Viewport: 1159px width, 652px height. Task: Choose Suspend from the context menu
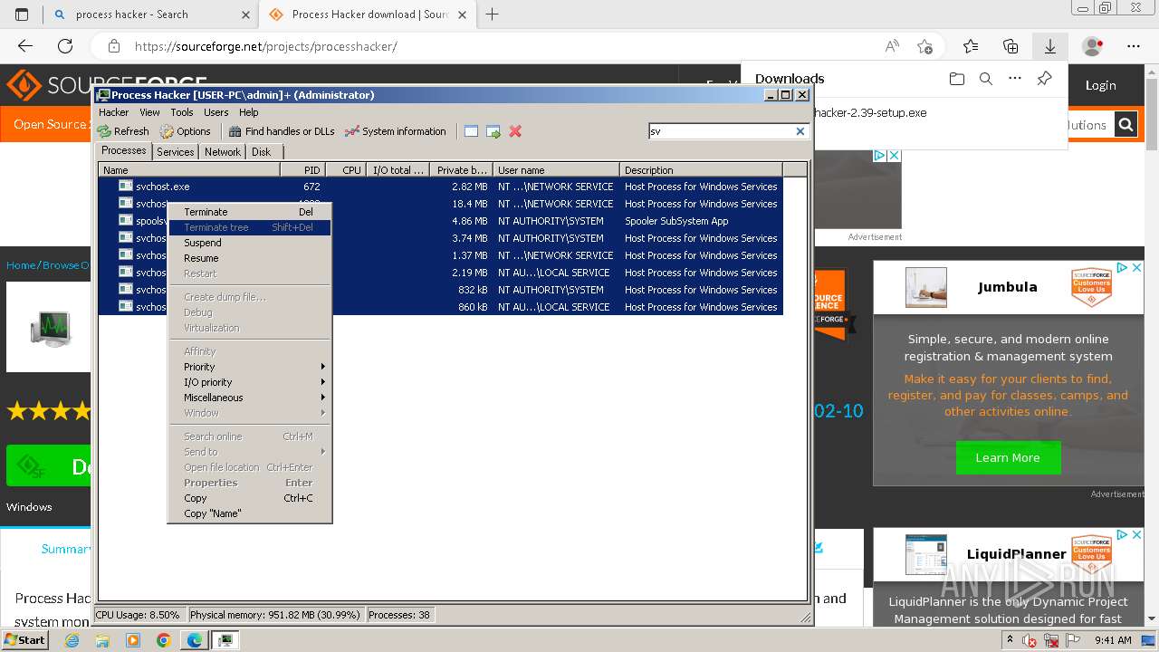250,243
